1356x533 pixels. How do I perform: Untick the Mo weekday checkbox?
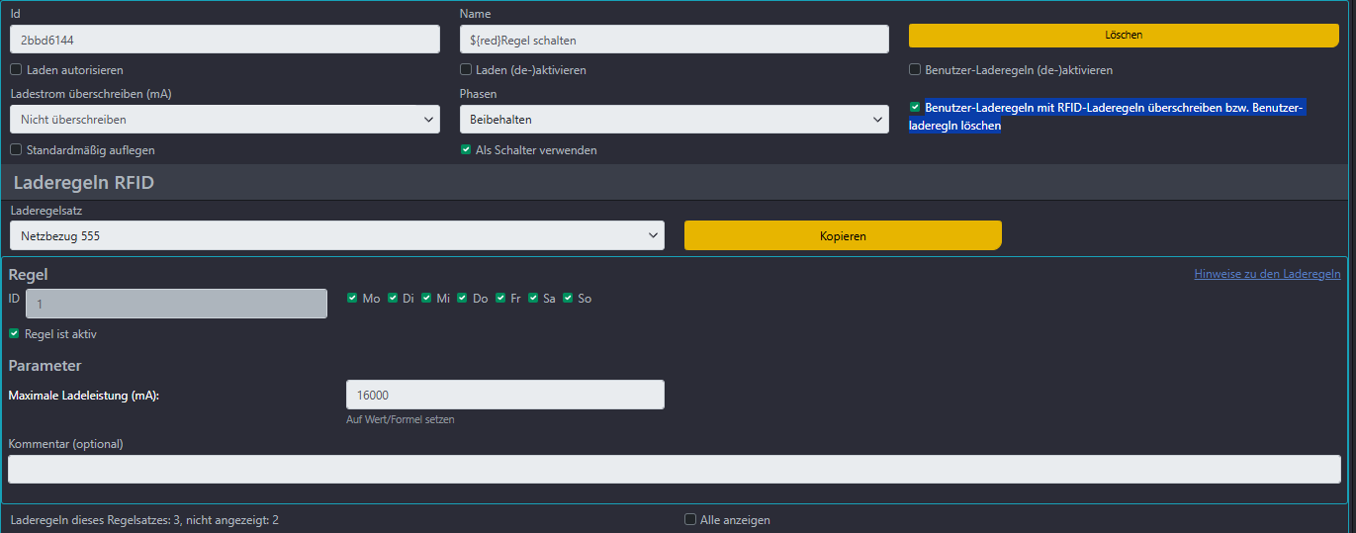pos(353,298)
